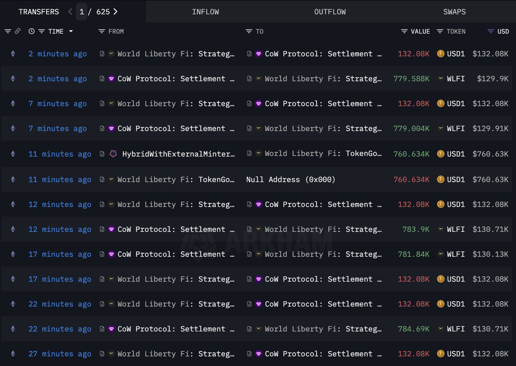This screenshot has width=516, height=366.
Task: Click the contract document icon beside a From address
Action: (x=102, y=54)
